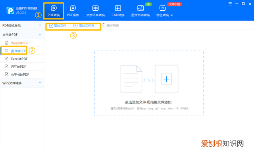
Task: Maximize the window
Action: tap(243, 4)
